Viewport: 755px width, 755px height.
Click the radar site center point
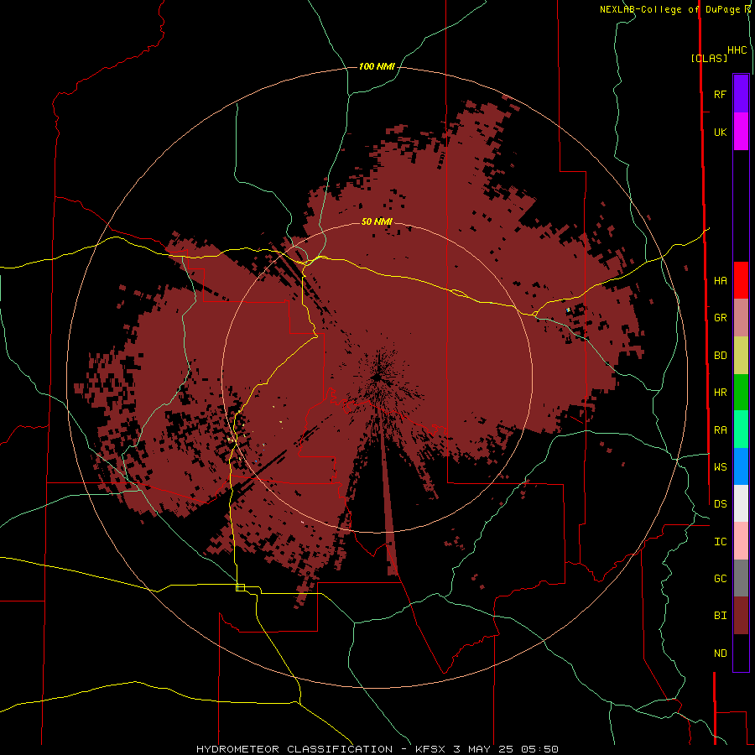click(377, 377)
